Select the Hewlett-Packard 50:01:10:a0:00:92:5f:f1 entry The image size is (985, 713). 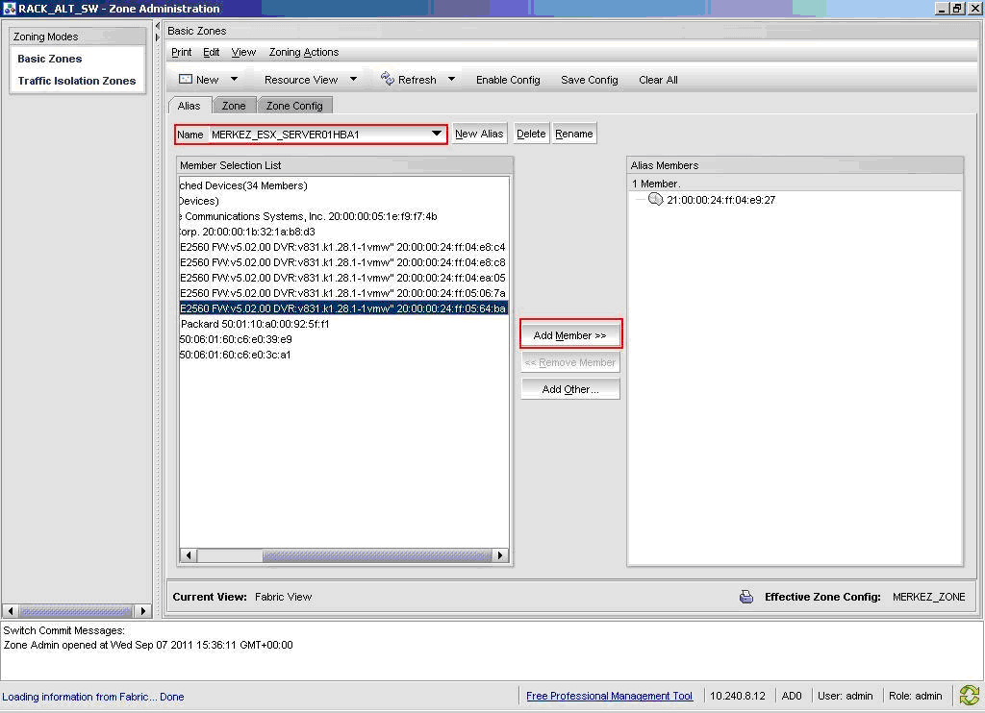(x=256, y=324)
